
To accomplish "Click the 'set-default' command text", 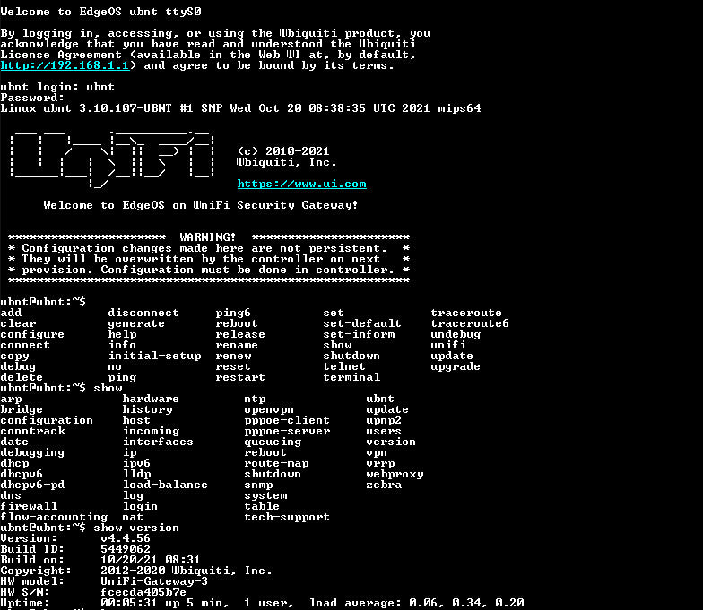I will [x=362, y=323].
